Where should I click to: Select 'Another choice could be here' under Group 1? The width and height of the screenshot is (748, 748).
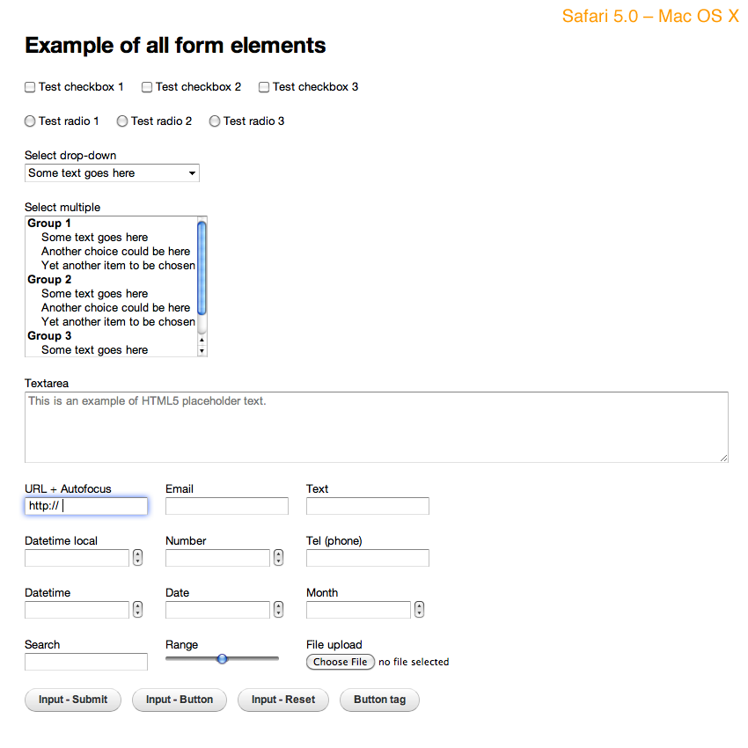click(x=115, y=252)
